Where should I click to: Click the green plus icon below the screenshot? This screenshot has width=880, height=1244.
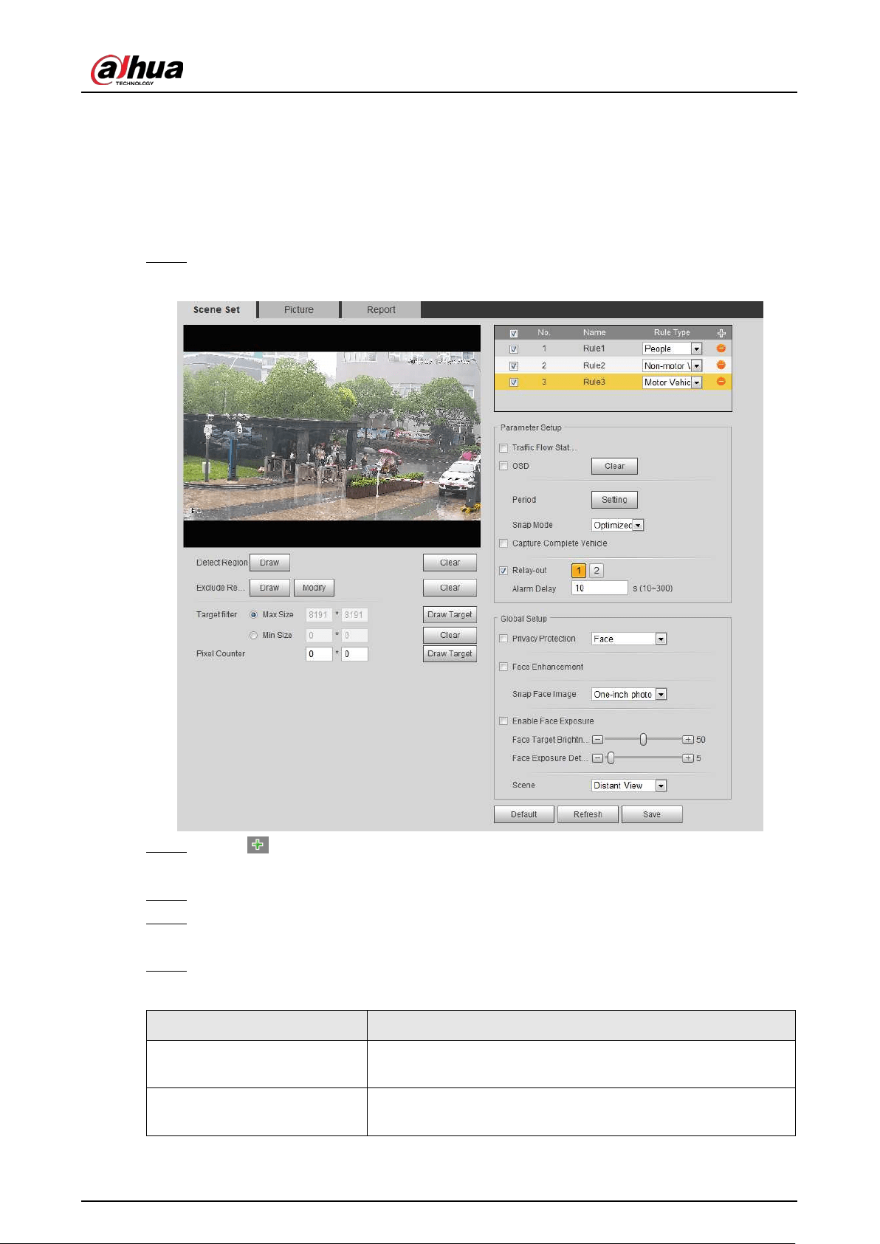click(258, 845)
